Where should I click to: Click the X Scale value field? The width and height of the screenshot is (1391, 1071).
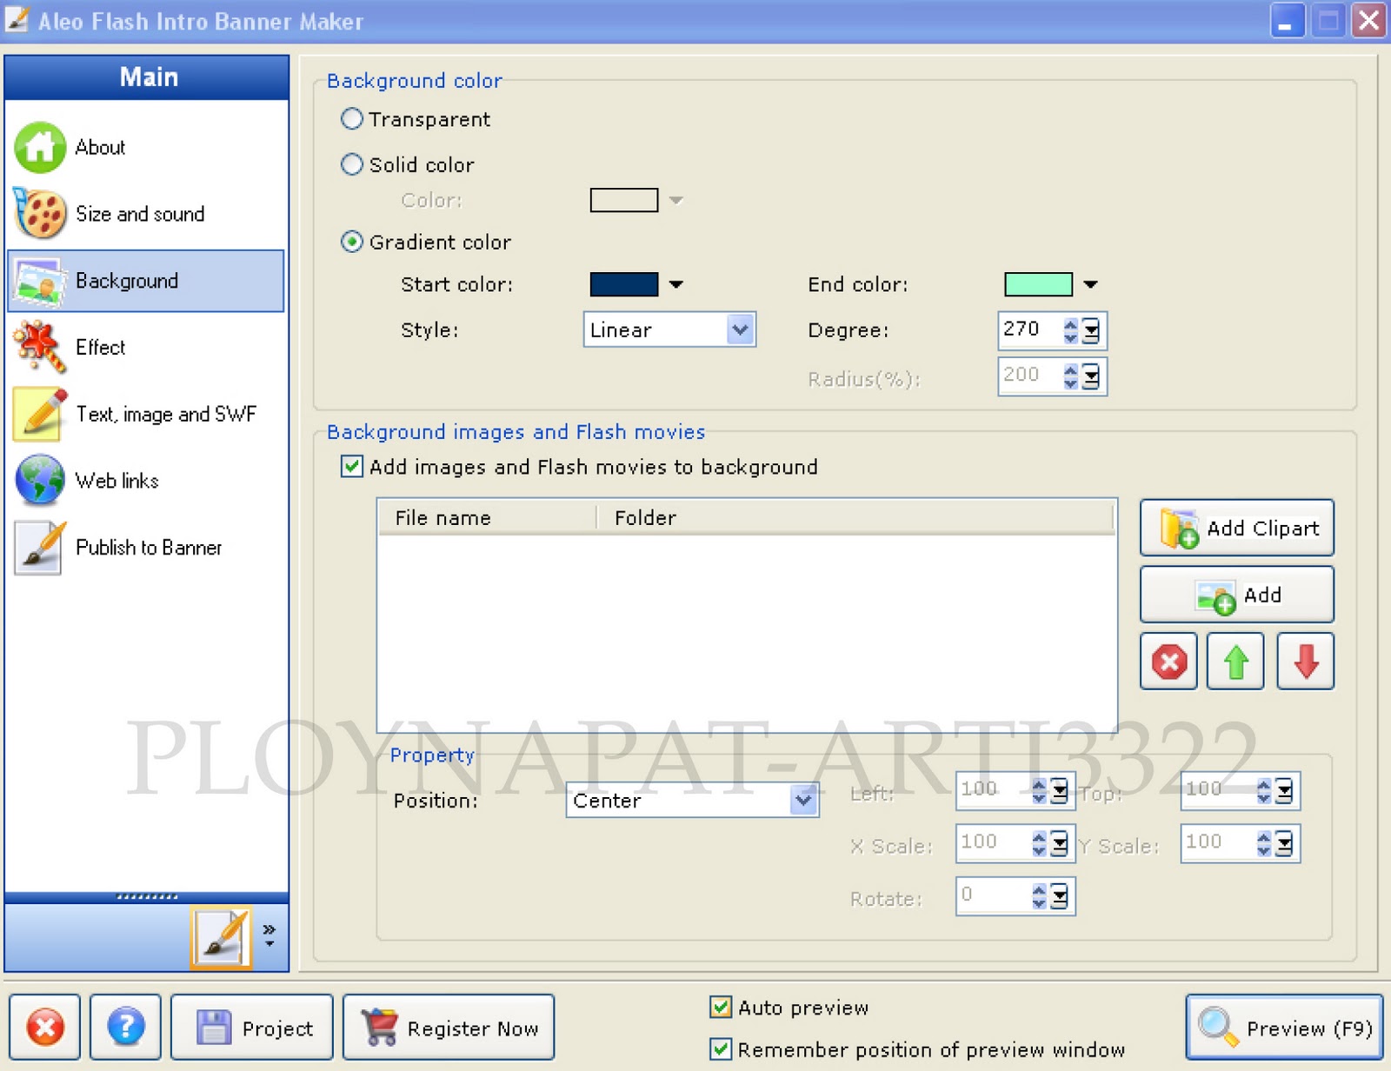tap(993, 843)
